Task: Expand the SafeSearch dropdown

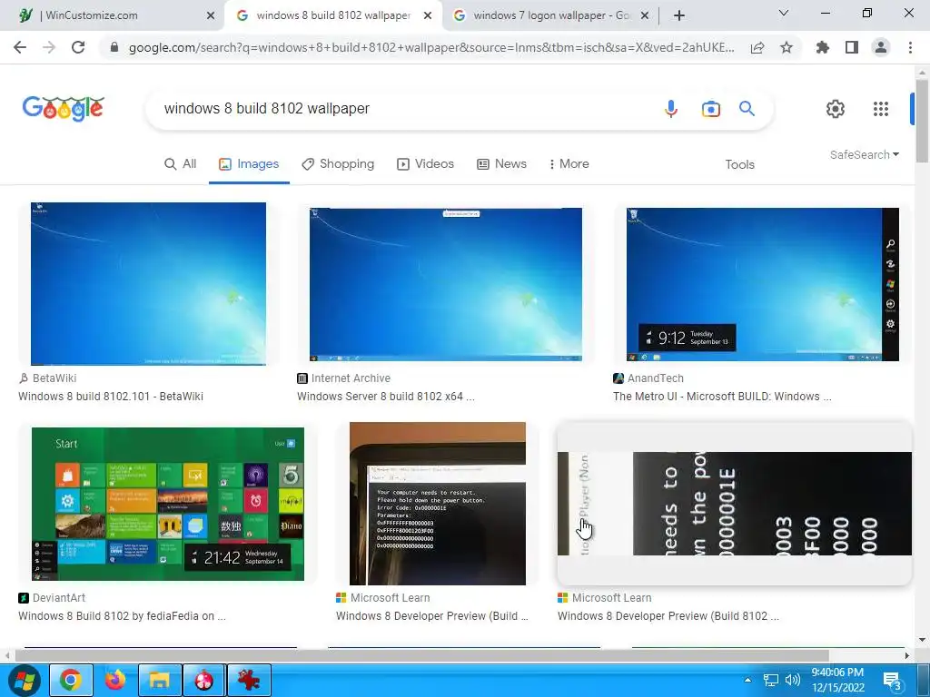Action: click(x=865, y=154)
